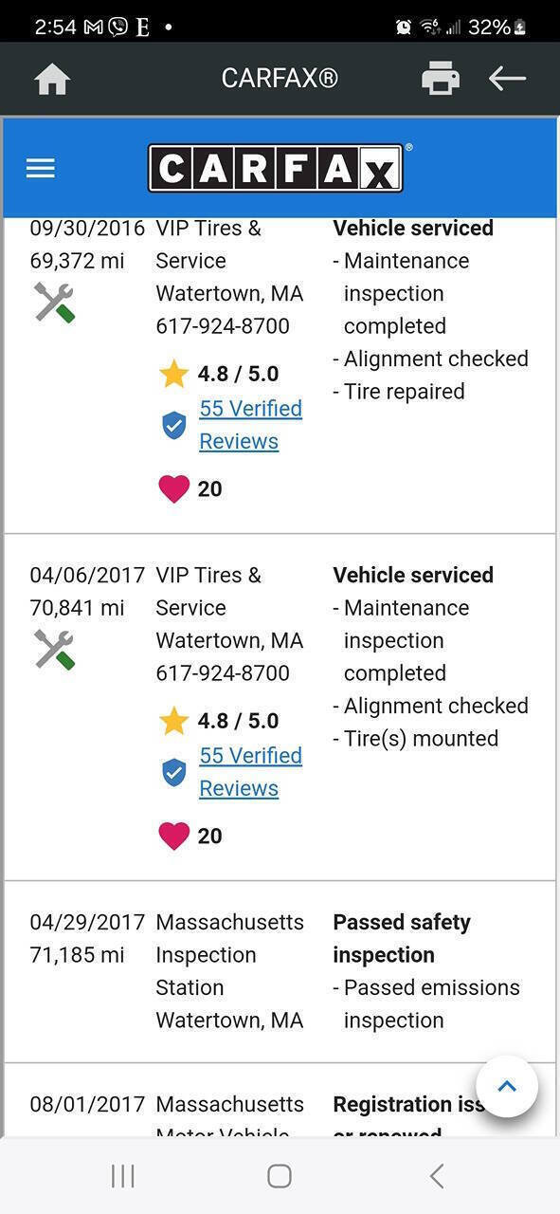The width and height of the screenshot is (560, 1214).
Task: Open 55 Verified Reviews link for 09/30/2016 entry
Action: click(250, 425)
